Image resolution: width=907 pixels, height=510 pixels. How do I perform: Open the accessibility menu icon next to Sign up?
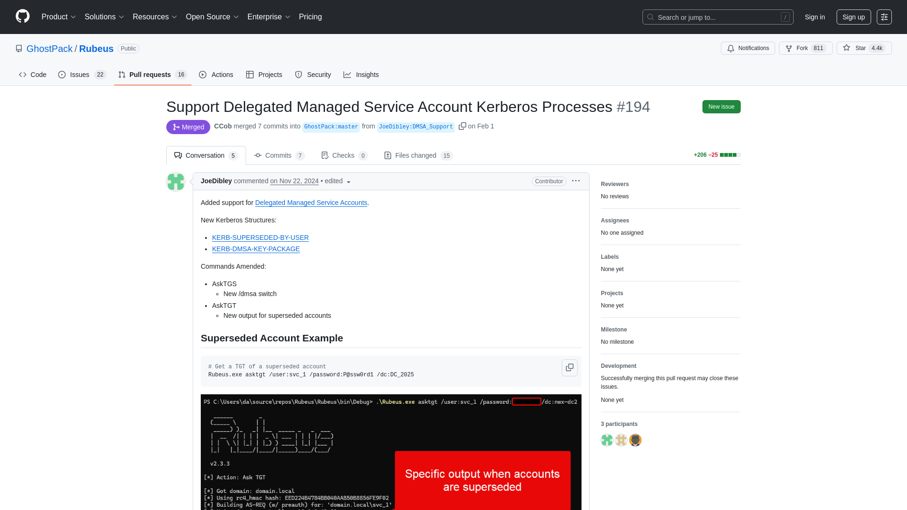tap(884, 17)
